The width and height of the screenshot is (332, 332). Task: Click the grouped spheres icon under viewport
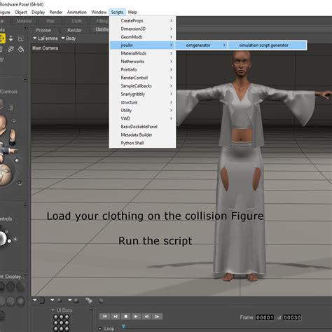pyautogui.click(x=89, y=300)
